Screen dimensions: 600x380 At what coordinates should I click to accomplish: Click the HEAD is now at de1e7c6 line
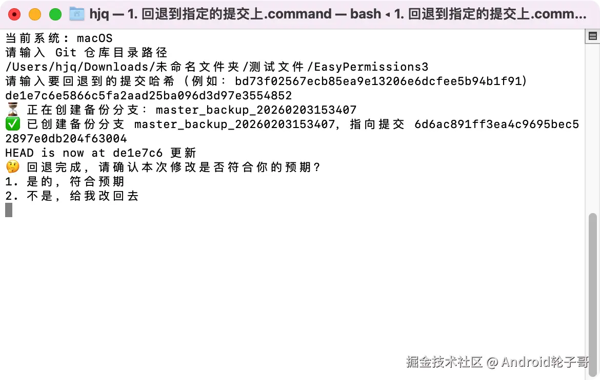click(x=101, y=153)
